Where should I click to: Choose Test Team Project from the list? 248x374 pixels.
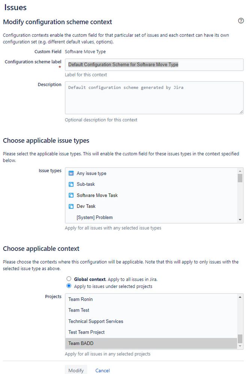tap(151, 332)
